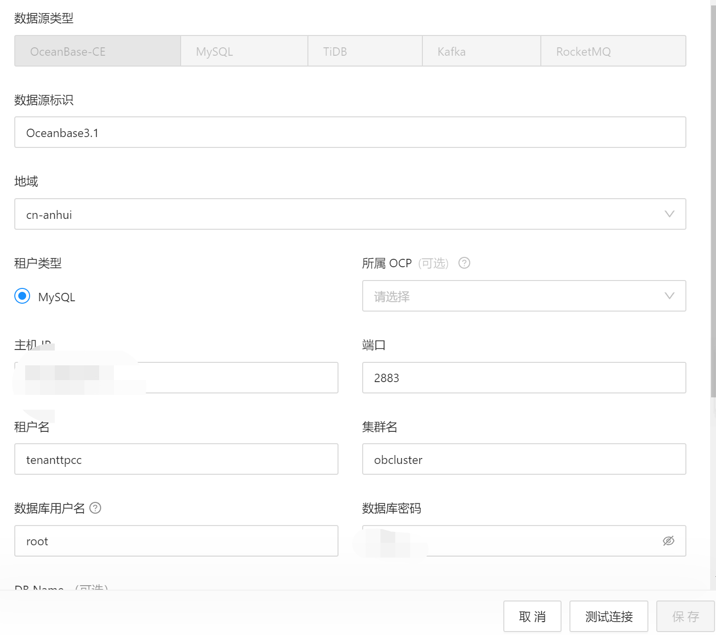Click the vertical scrollbar on the right edge

click(713, 202)
